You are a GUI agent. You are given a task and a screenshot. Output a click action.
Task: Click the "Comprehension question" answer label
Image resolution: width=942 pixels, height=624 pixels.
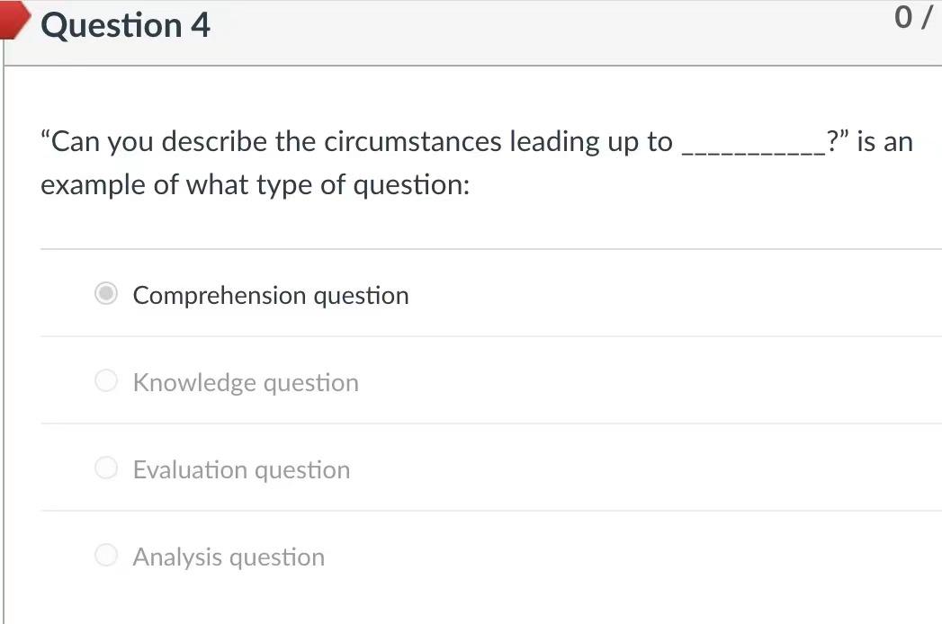271,296
